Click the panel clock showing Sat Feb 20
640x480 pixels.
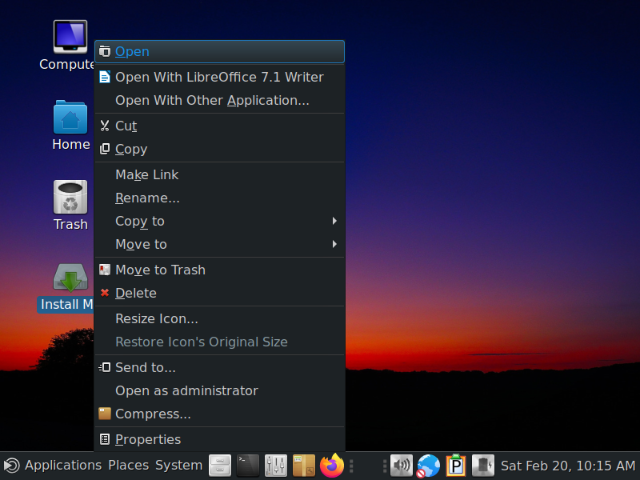click(568, 466)
